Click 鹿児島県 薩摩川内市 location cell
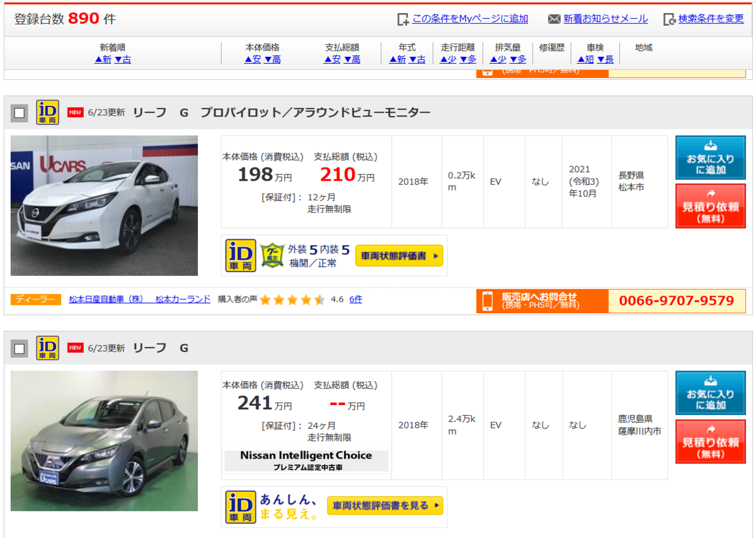Screen dimensions: 756x538 point(639,425)
